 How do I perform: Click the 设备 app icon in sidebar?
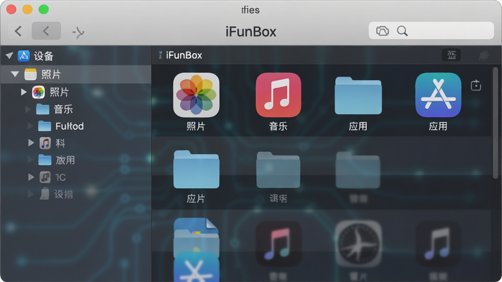tap(24, 56)
